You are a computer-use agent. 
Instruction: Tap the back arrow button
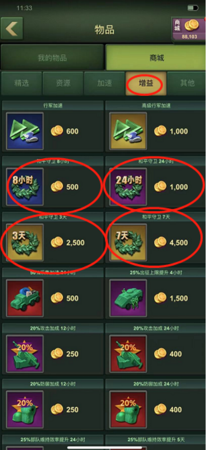tap(12, 29)
